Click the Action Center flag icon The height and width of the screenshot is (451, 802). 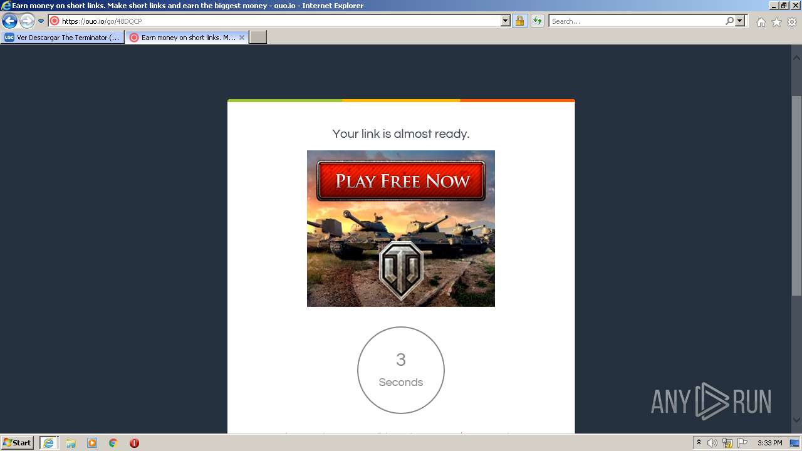pyautogui.click(x=742, y=443)
